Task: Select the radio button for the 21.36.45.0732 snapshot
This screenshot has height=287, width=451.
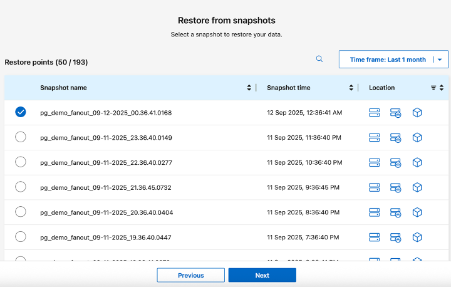Action: click(x=21, y=187)
